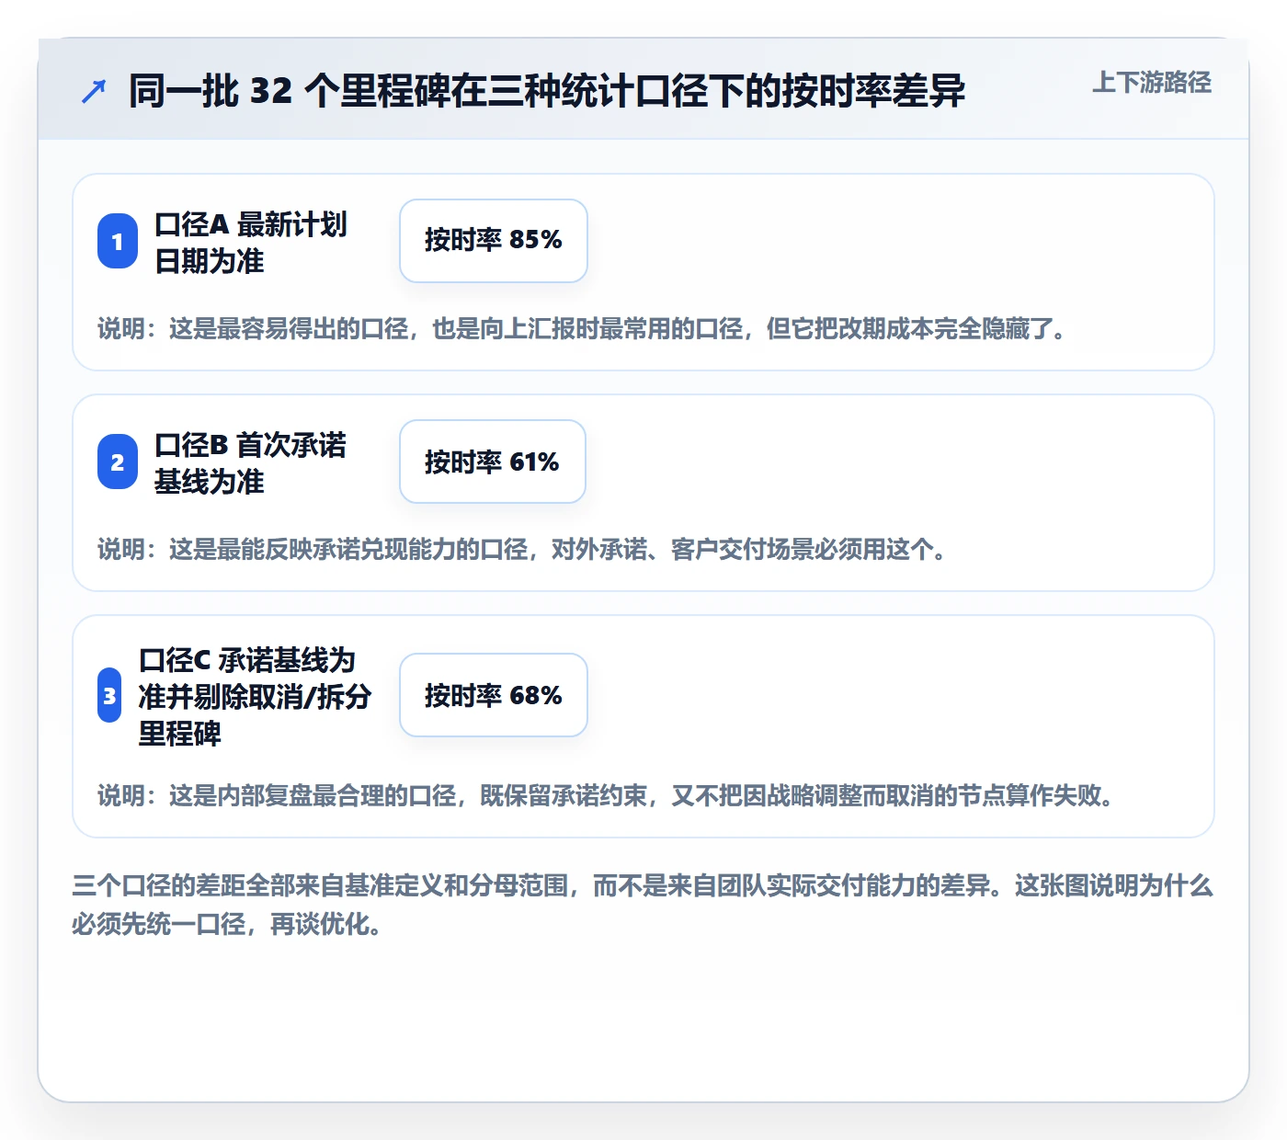
Task: Select the third card for 口径C
Action: [643, 726]
